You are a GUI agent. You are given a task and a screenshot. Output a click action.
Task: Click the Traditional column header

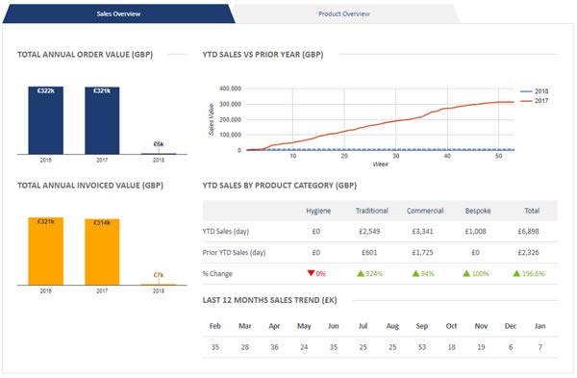pyautogui.click(x=371, y=211)
